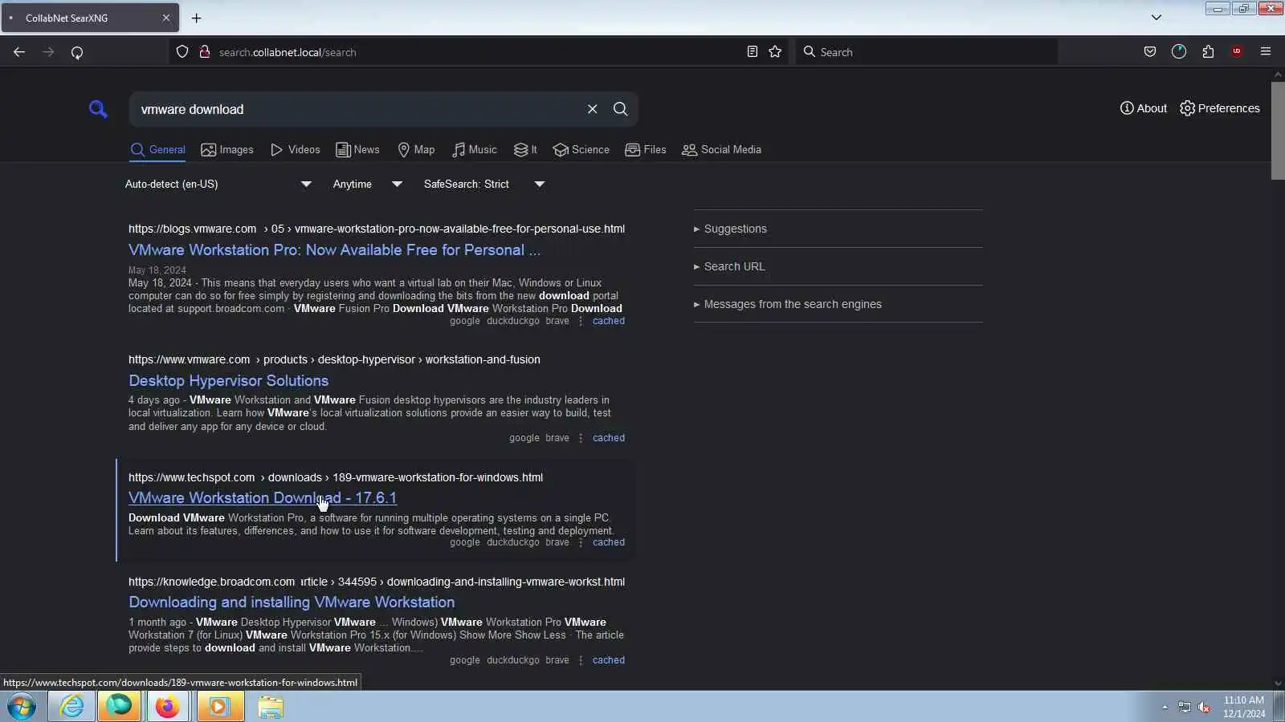
Task: Click the network tray icon
Action: (x=1185, y=707)
